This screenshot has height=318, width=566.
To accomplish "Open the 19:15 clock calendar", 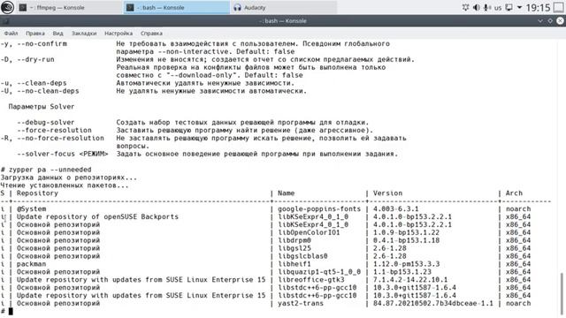I will (538, 8).
